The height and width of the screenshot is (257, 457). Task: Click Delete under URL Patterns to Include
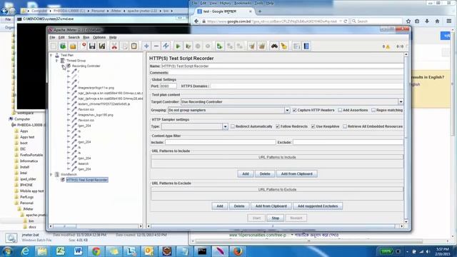tap(265, 174)
